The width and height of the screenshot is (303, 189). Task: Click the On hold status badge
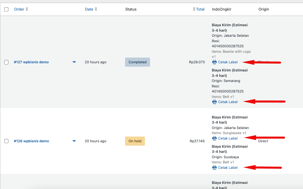pos(135,141)
